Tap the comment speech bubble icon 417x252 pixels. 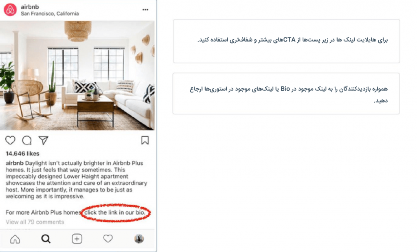27,140
